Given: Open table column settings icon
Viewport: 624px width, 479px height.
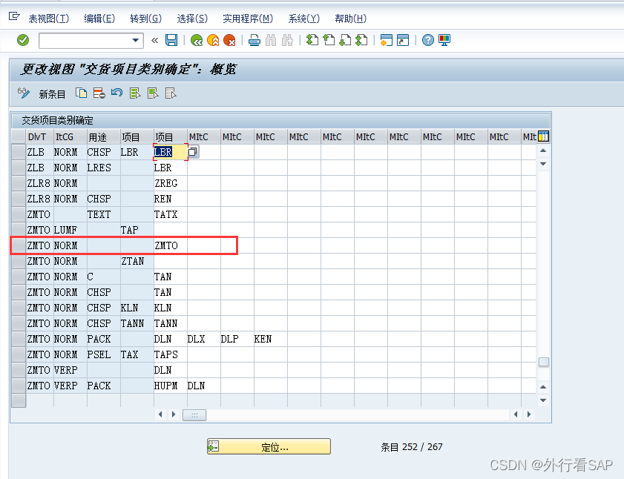Looking at the screenshot, I should coord(543,136).
